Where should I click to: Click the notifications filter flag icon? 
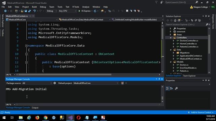(156, 2)
